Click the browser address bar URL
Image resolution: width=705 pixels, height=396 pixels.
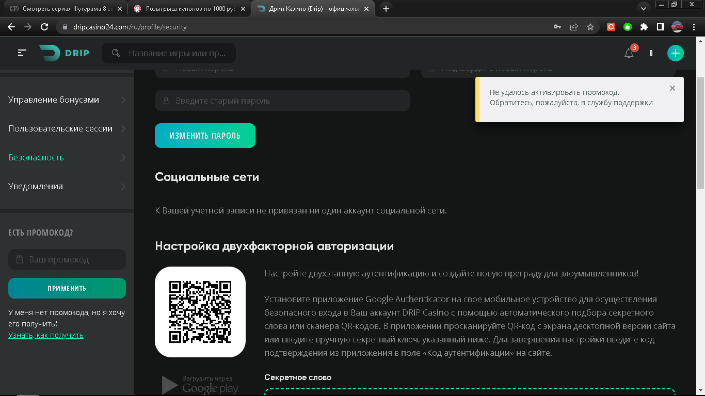click(x=130, y=27)
